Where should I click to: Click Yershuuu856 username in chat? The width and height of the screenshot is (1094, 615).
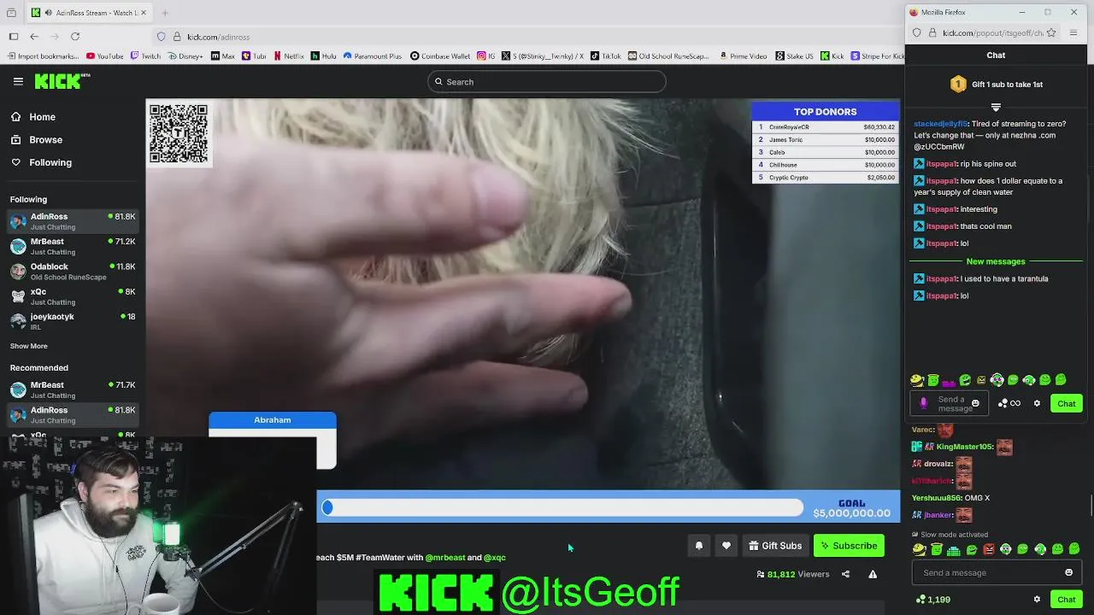(937, 498)
